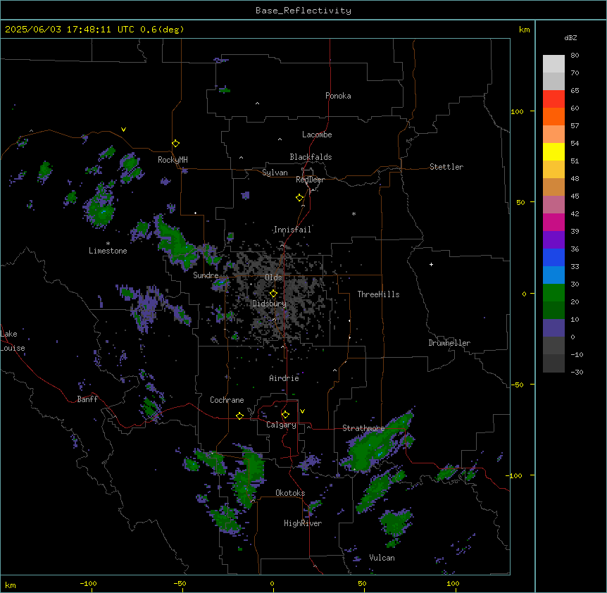
Task: Pick the slate 10-0 dBZ legend swatch
Action: pos(553,328)
